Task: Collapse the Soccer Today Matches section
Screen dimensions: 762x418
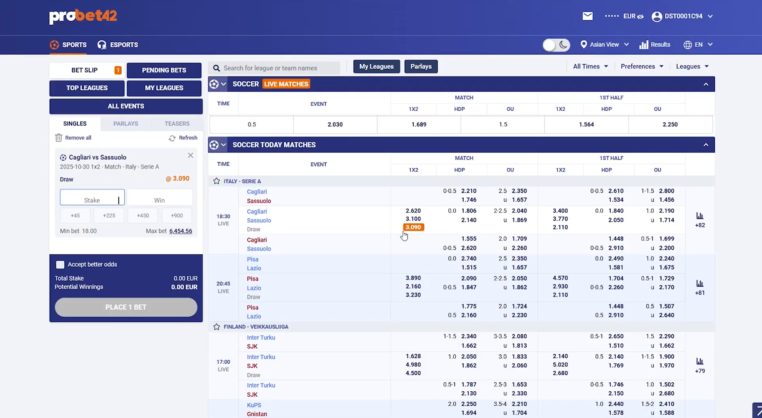Action: [x=706, y=145]
